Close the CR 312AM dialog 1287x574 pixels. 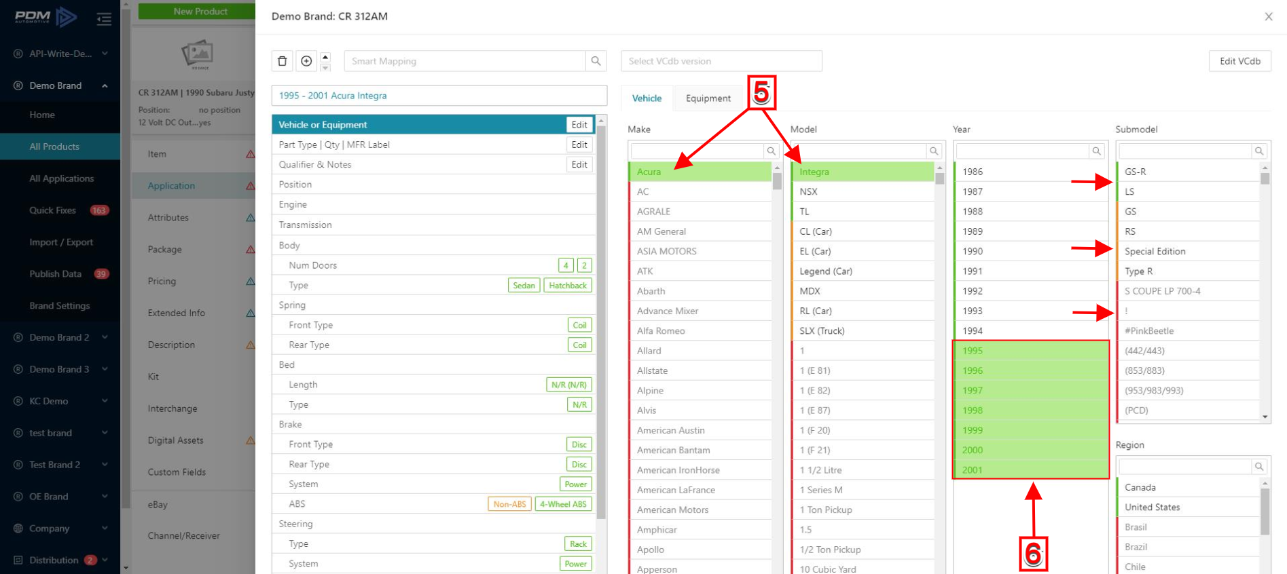coord(1269,16)
